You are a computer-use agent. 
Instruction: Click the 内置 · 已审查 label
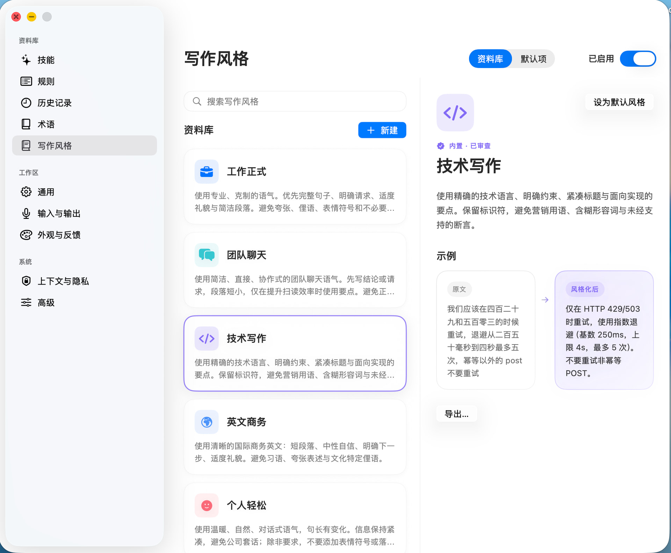470,146
